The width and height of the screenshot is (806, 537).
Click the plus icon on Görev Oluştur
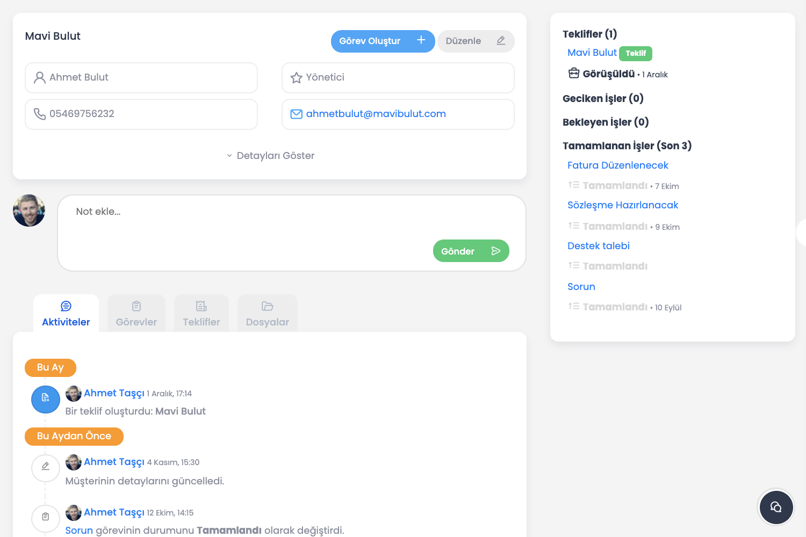pos(421,40)
